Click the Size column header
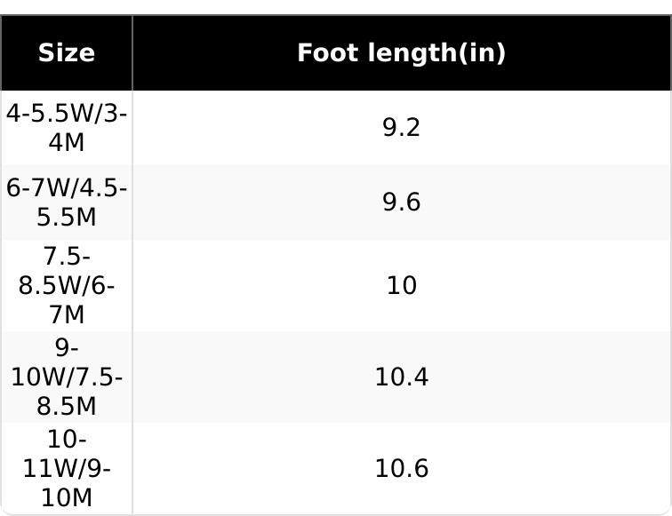Viewport: 672px width, 516px height. coord(67,53)
